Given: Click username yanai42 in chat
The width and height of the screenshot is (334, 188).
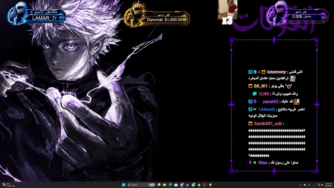Looking at the screenshot, I should click(270, 102).
